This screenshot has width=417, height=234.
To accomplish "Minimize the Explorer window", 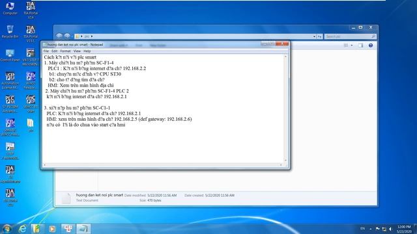I will (353, 27).
